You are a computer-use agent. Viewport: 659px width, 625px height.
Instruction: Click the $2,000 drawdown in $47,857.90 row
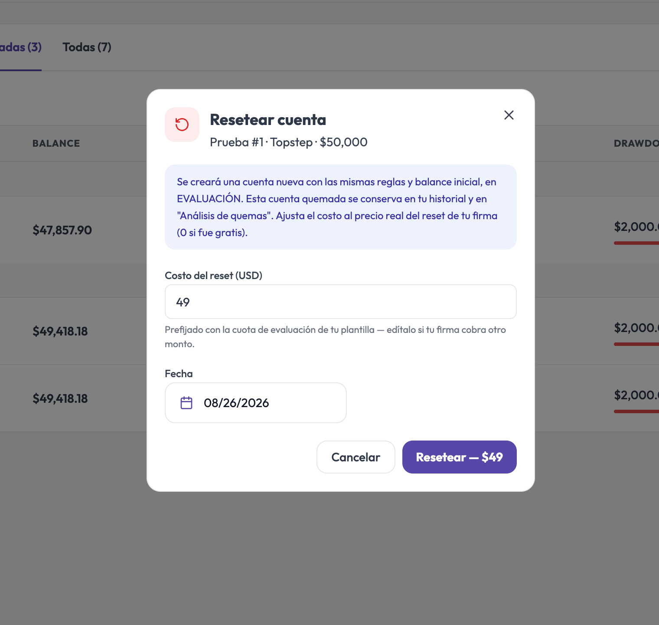[636, 227]
